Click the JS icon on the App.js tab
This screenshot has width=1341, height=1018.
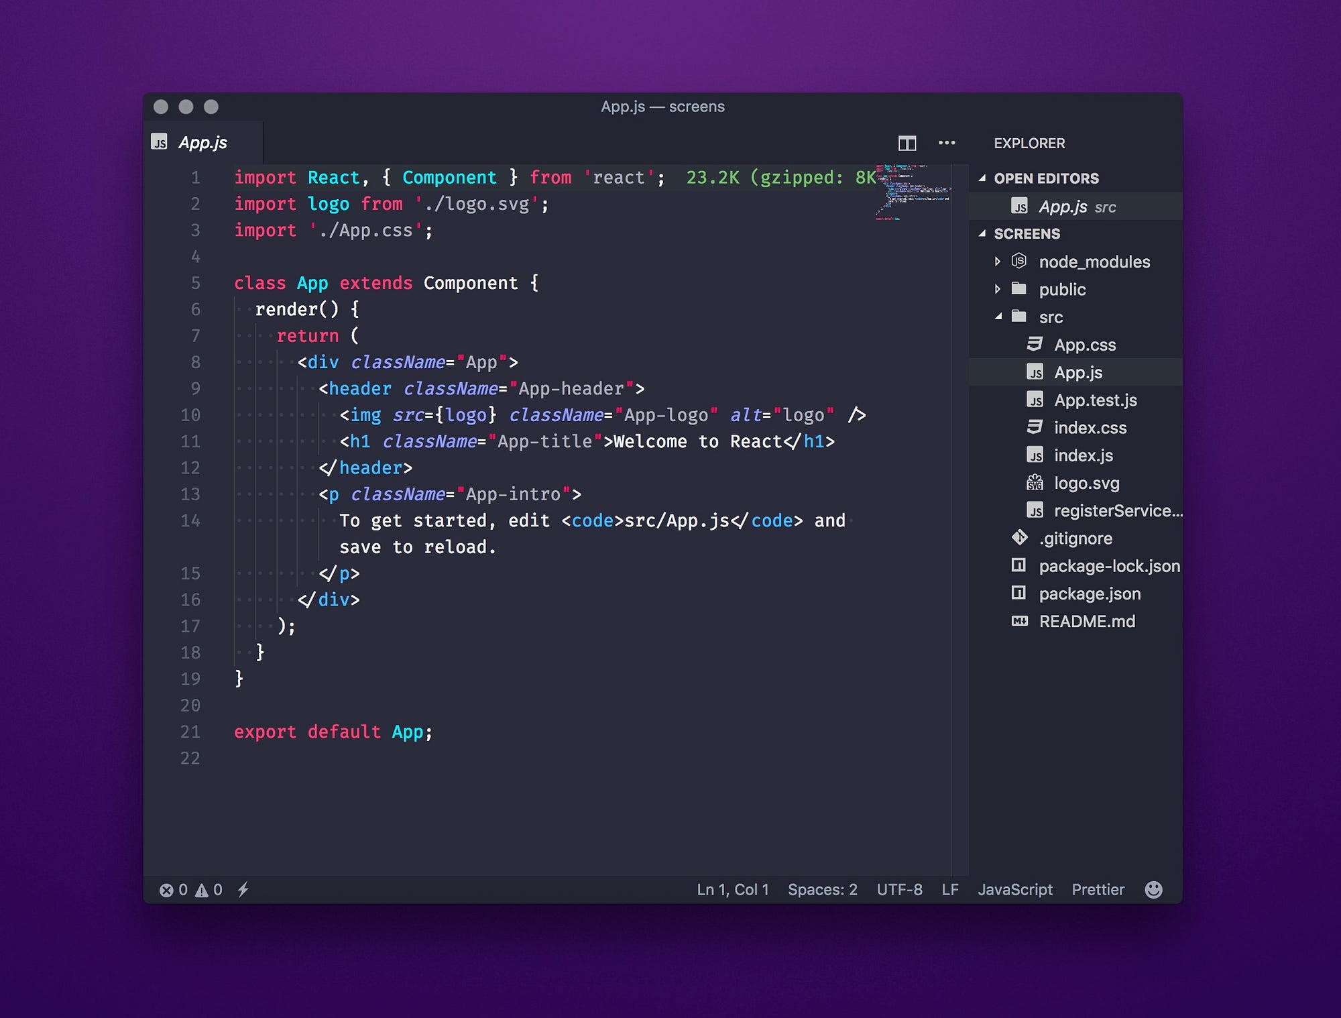click(x=159, y=143)
